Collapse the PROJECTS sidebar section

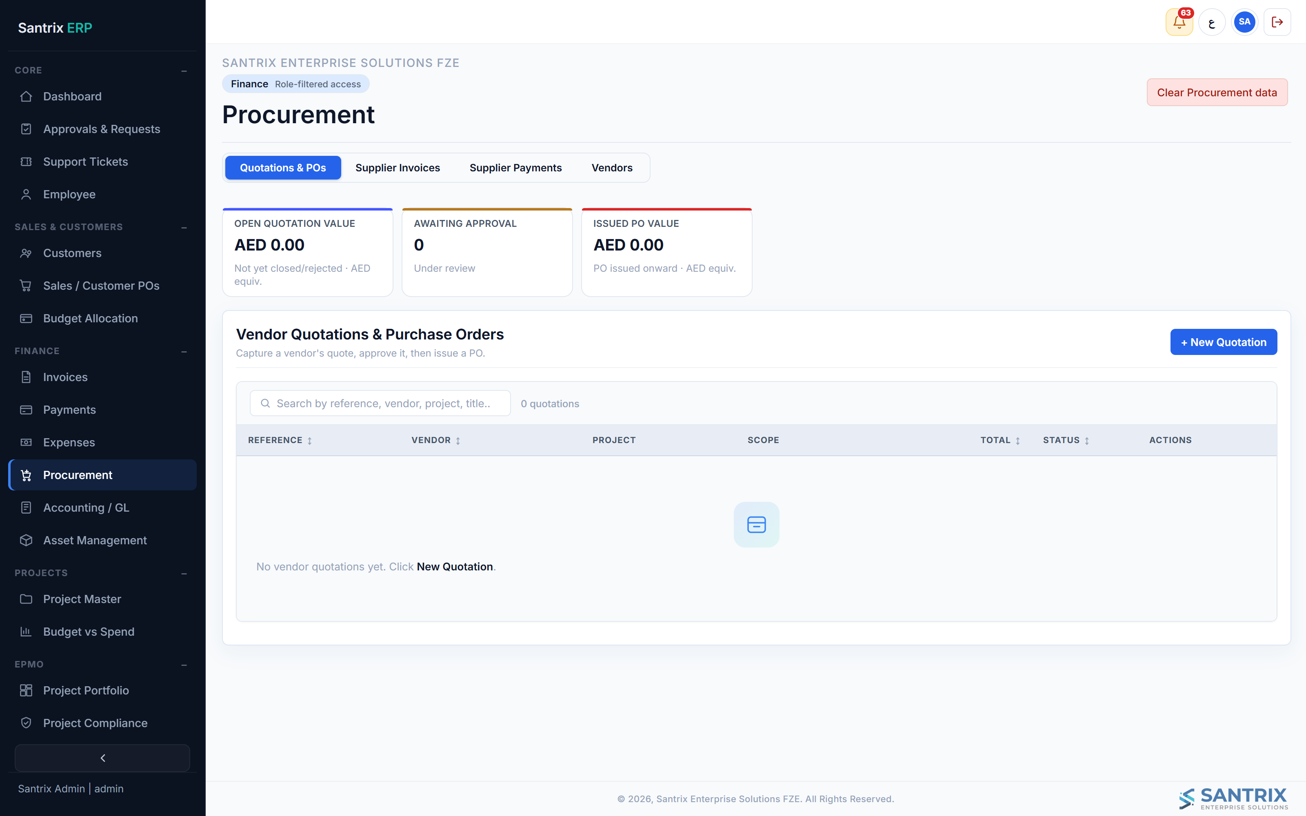tap(184, 573)
